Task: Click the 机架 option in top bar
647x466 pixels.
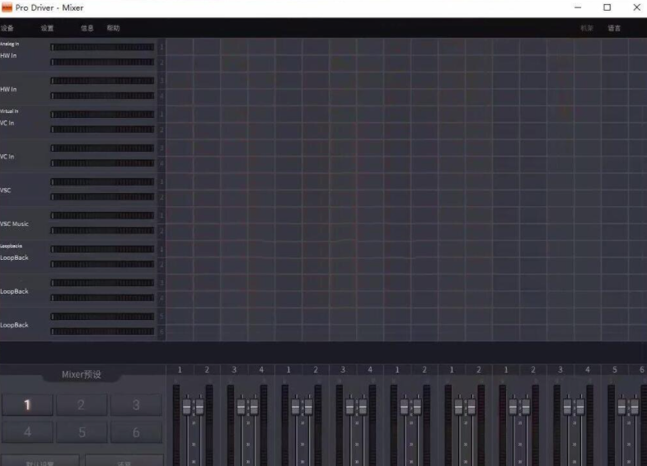Action: [x=586, y=28]
